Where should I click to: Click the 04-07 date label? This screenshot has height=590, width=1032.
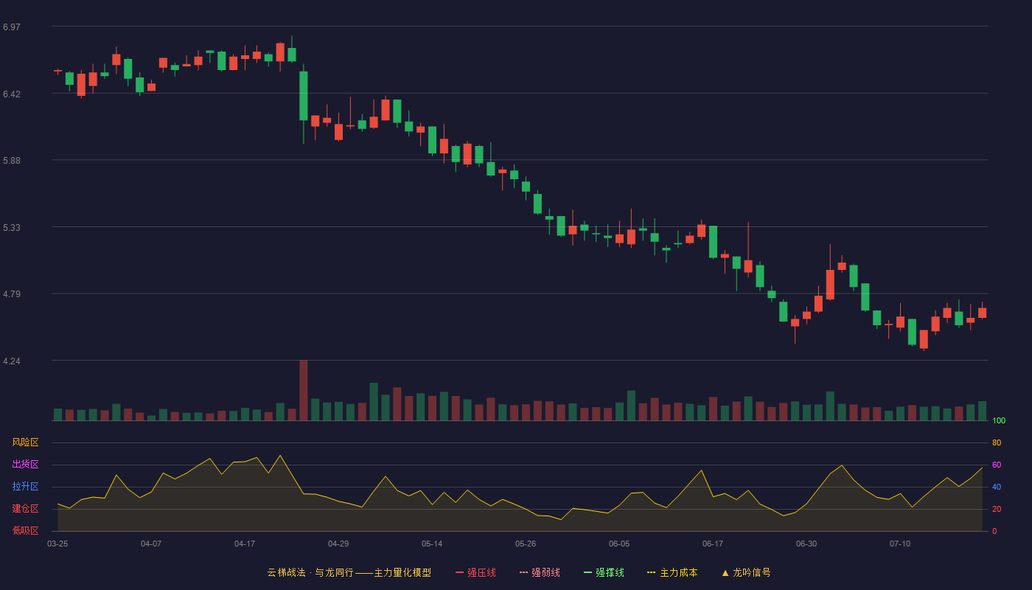(x=151, y=544)
